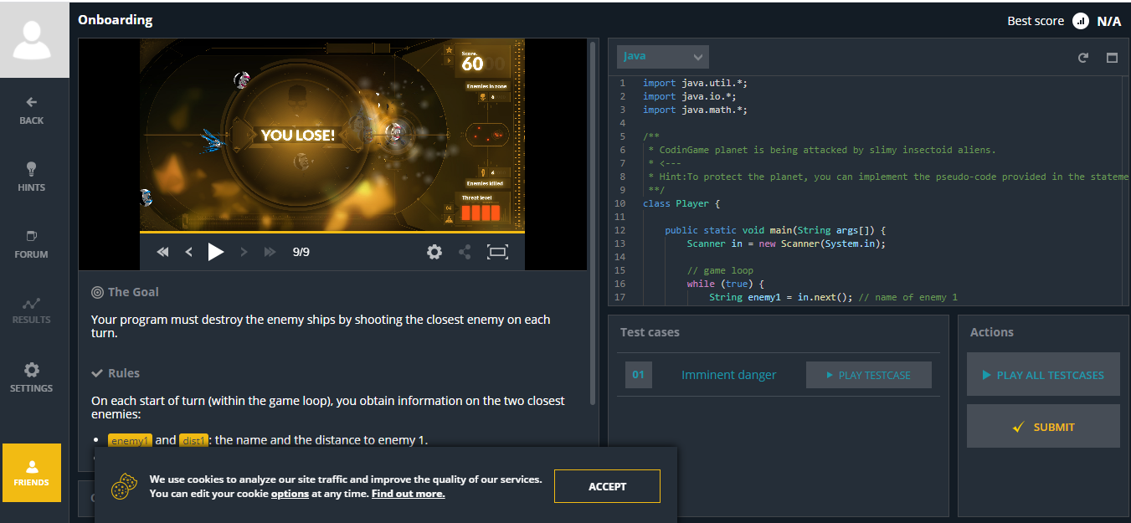Step back one frame in replay
The width and height of the screenshot is (1131, 523).
(x=189, y=252)
